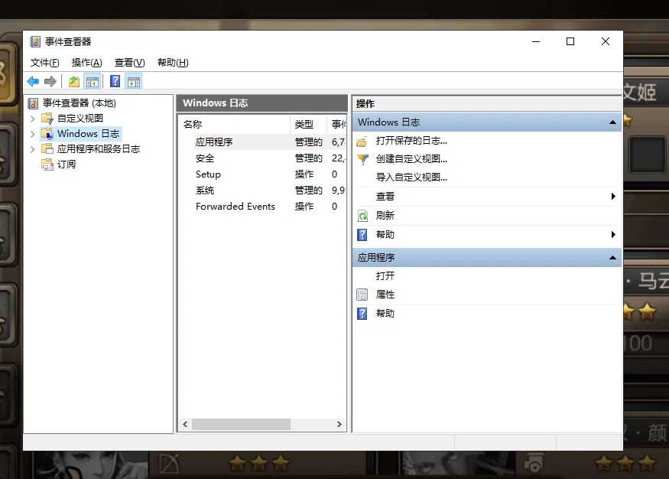669x479 pixels.
Task: Select the Forwarded Events log row
Action: 262,207
